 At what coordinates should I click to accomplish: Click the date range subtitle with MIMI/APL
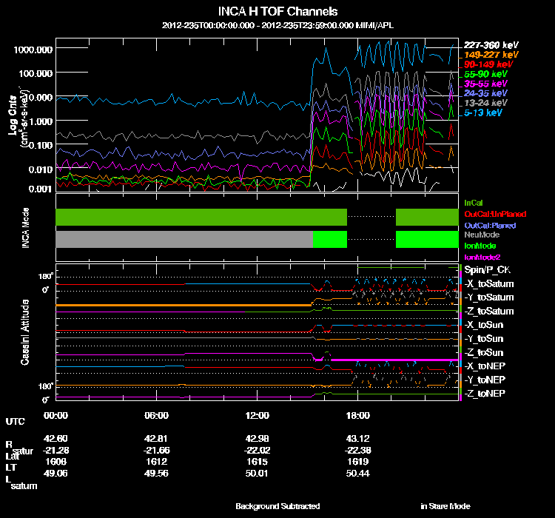(x=277, y=25)
